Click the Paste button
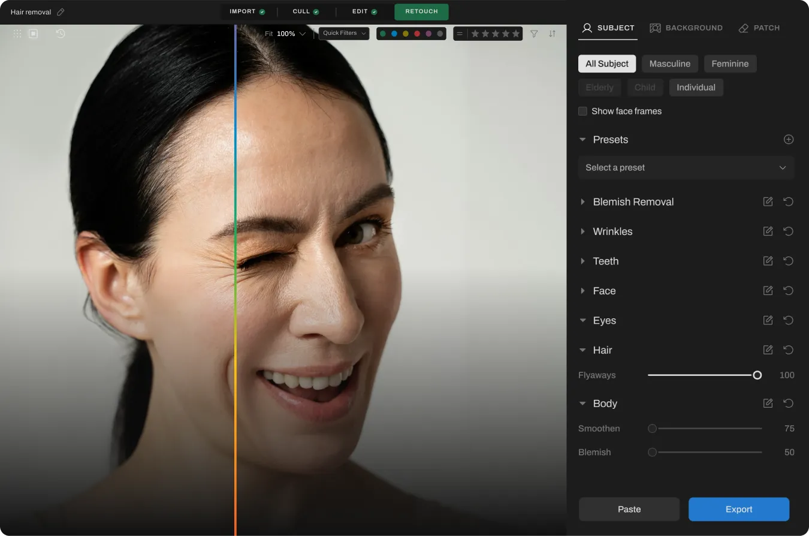This screenshot has width=809, height=536. point(629,509)
